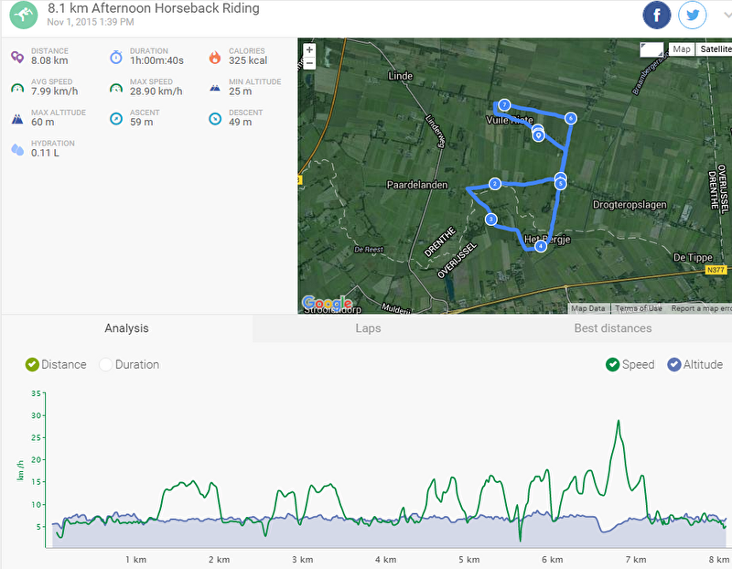Click the duration stopwatch icon
This screenshot has height=569, width=732.
coord(116,57)
